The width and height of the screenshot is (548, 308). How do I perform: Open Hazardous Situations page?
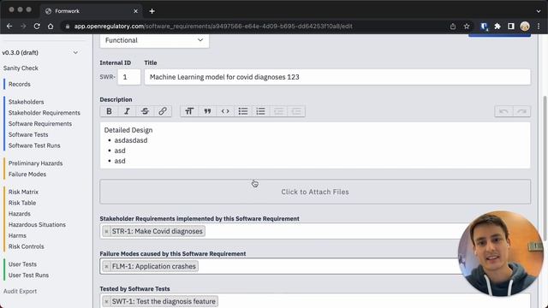click(37, 224)
